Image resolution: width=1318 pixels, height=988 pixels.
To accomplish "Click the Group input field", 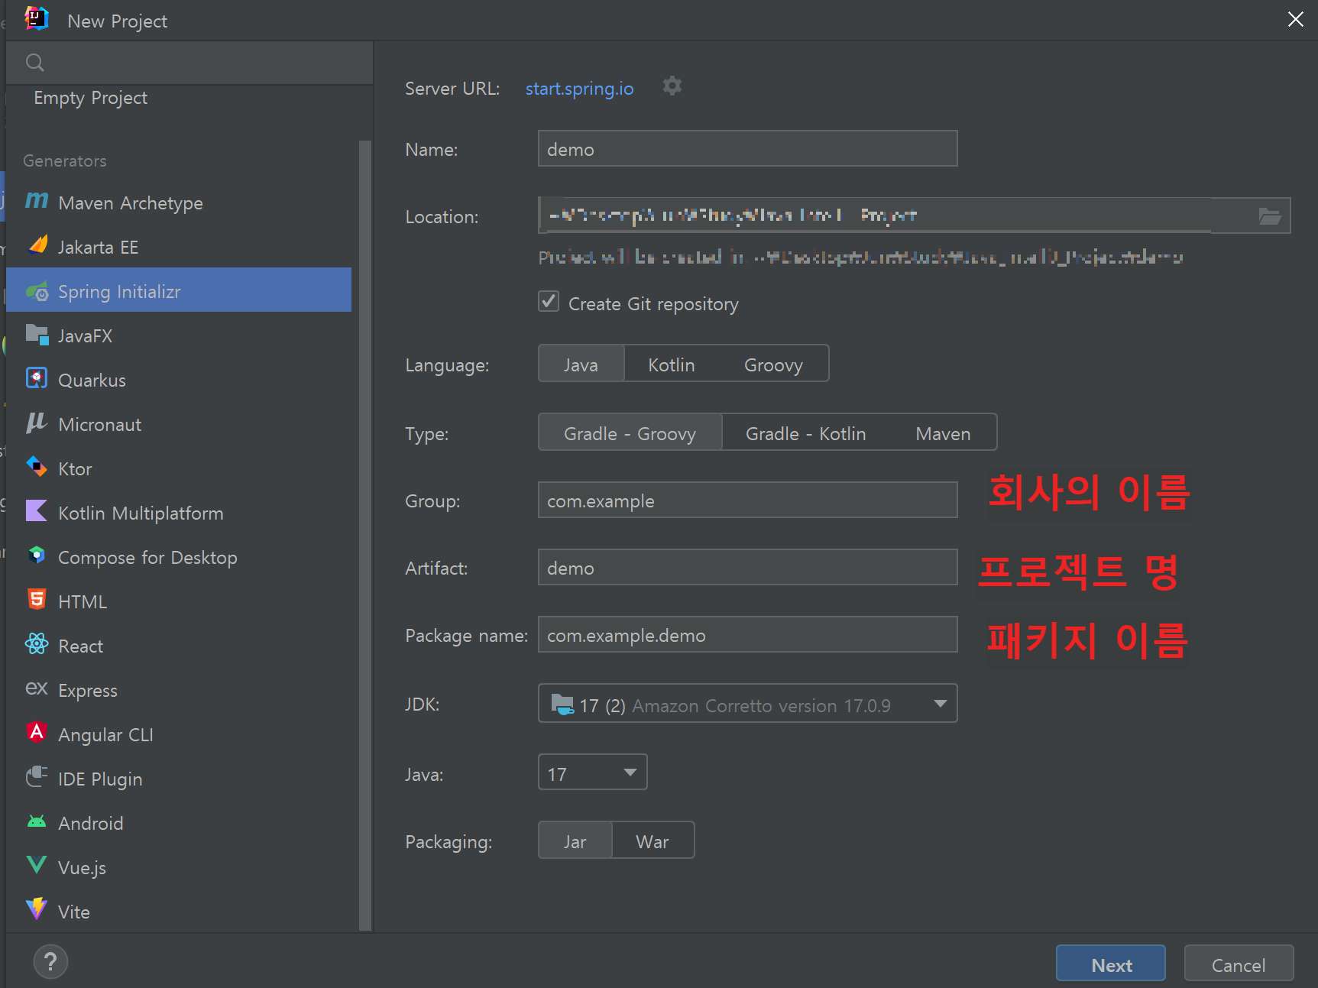I will tap(748, 500).
